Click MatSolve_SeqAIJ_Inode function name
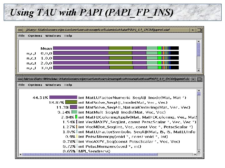The height and width of the screenshot is (168, 225). point(123,103)
